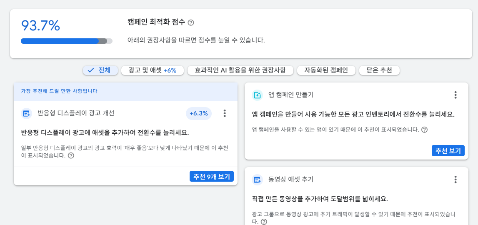This screenshot has width=478, height=225.
Task: Click the 캠페인 최적화 점수 heading
Action: pyautogui.click(x=156, y=22)
